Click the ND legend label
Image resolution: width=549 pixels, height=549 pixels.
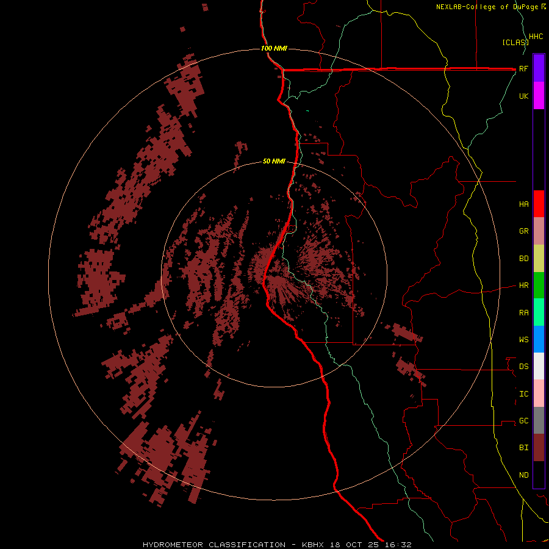[524, 475]
